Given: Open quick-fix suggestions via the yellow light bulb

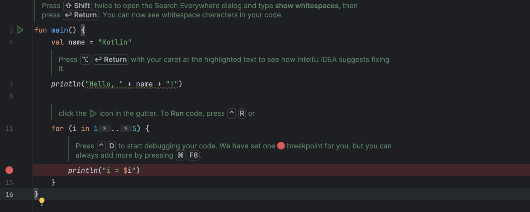Looking at the screenshot, I should (42, 201).
